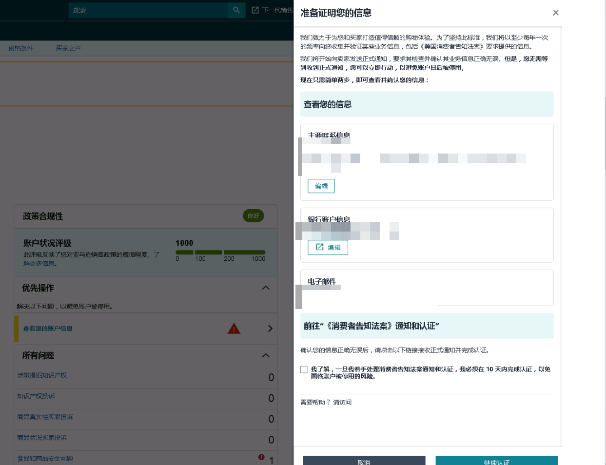Close the 准备证明您的信息 panel
Image resolution: width=606 pixels, height=465 pixels.
point(556,13)
